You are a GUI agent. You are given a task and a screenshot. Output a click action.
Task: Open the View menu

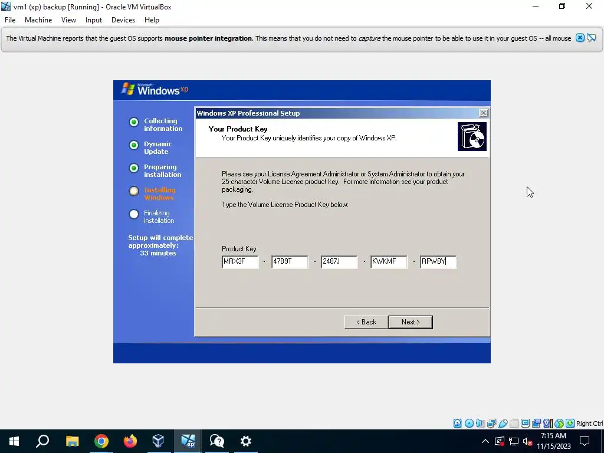(68, 20)
